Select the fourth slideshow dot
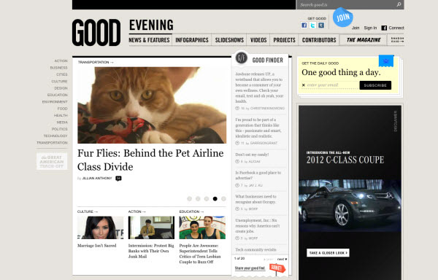438x280 pixels. 215,199
